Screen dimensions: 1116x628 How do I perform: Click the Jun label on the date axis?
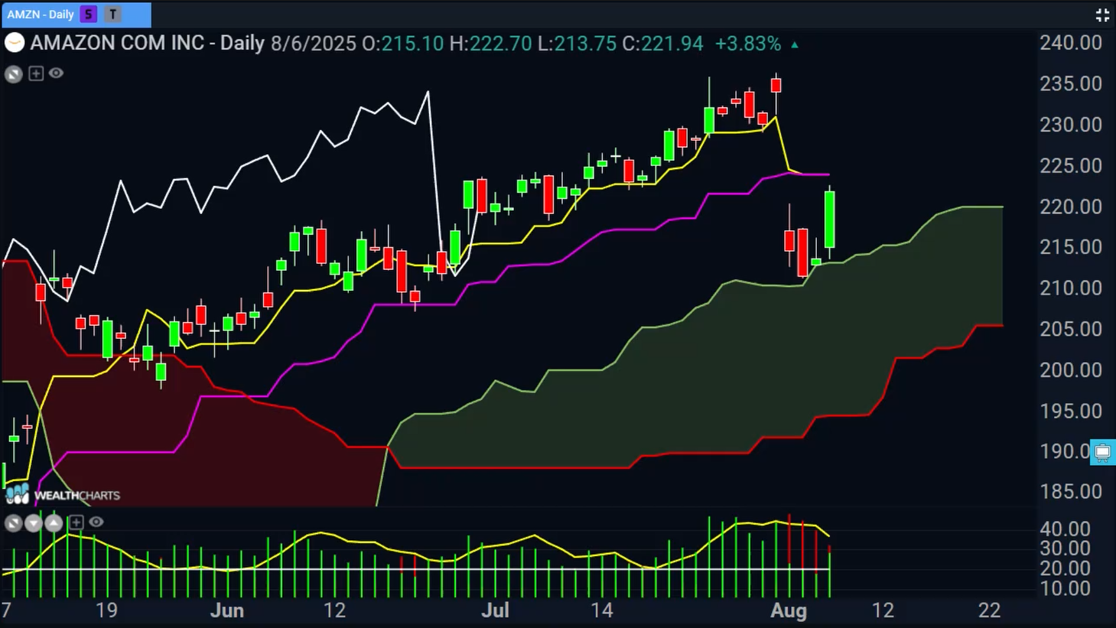227,611
